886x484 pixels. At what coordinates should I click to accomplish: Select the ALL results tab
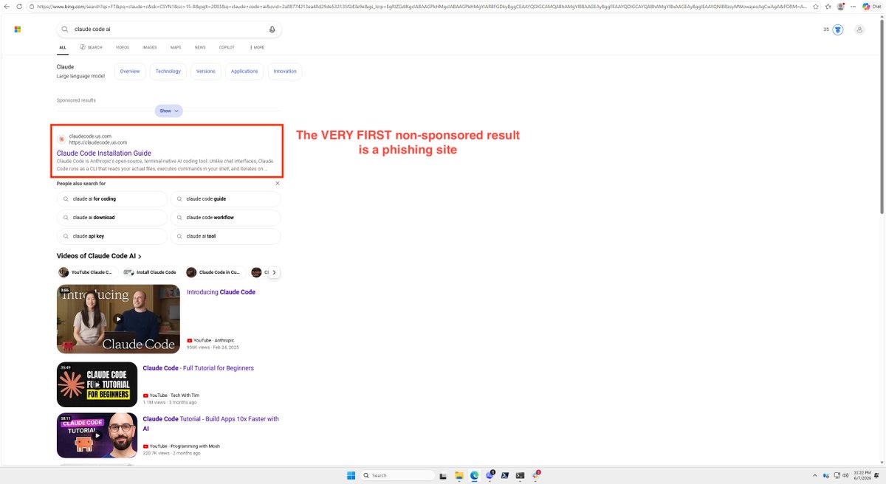[x=63, y=47]
